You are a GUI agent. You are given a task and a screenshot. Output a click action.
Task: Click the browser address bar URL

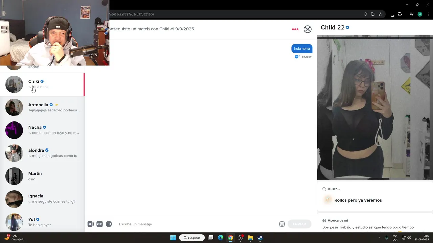(x=132, y=14)
